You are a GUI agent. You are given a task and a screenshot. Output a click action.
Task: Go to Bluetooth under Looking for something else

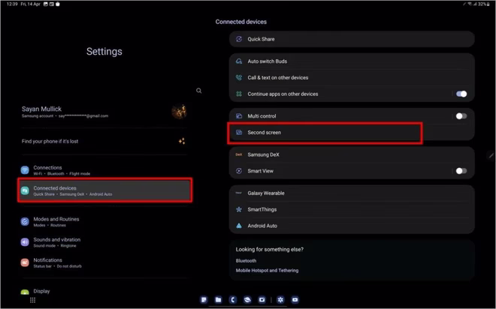coord(246,261)
